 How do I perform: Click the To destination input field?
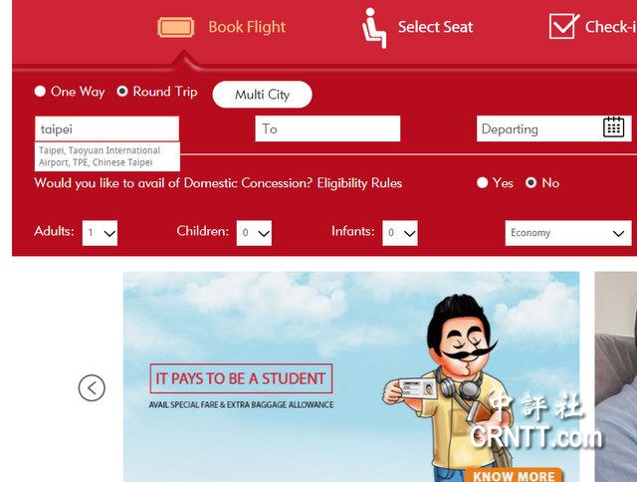click(327, 128)
